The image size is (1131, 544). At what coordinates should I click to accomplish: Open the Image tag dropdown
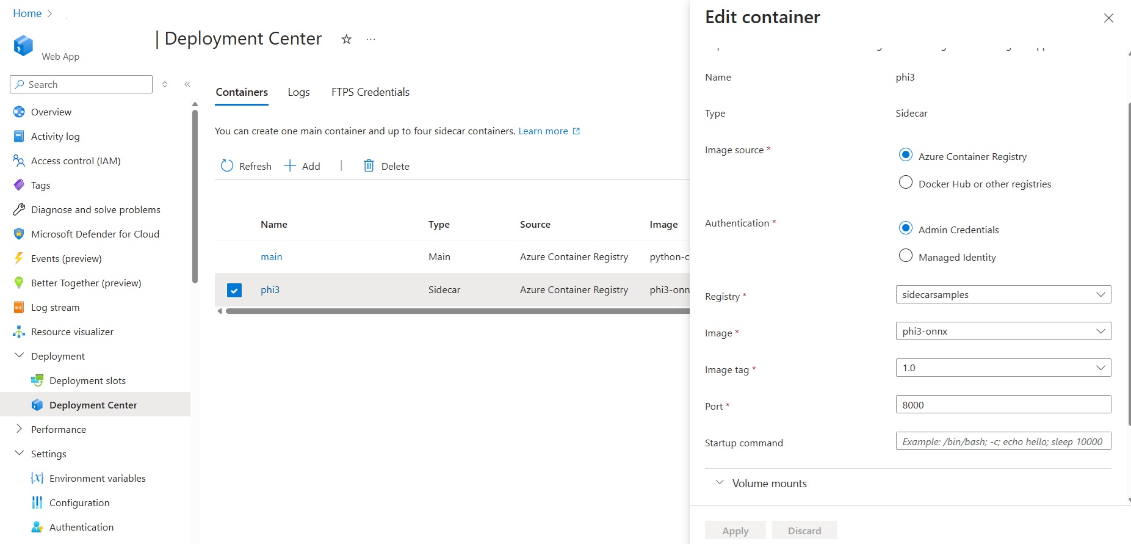click(1003, 368)
